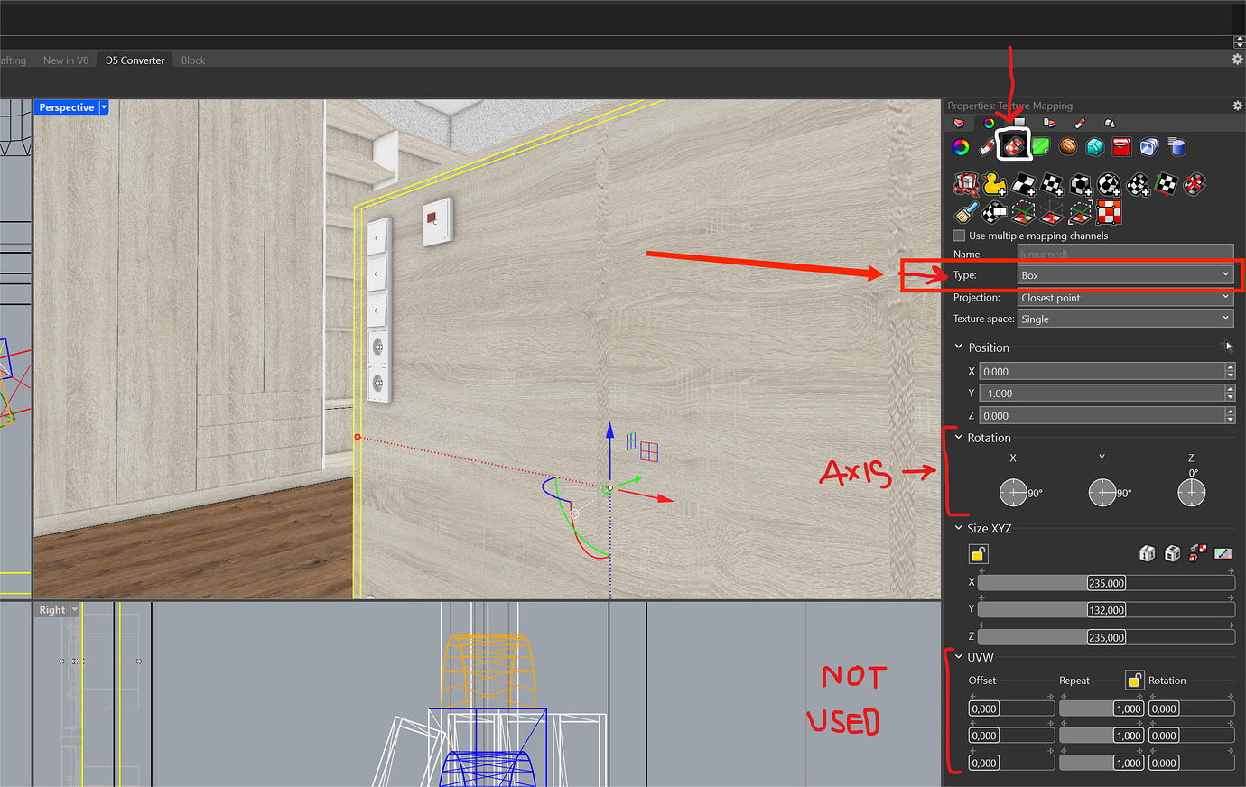
Task: Enable the Use multiple mapping channels checkbox
Action: pyautogui.click(x=959, y=236)
